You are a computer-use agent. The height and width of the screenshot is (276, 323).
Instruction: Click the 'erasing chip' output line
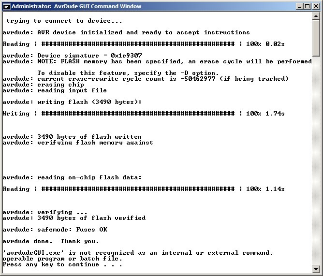click(x=44, y=85)
